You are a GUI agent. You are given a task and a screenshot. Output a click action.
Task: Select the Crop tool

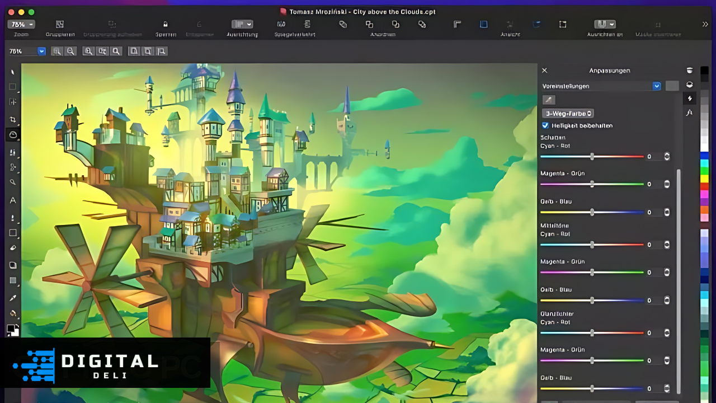click(12, 119)
